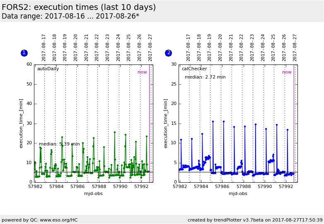Screen dimensions: 324x224
Task: Click the blue circle badge numbered 1
Action: (x=24, y=53)
